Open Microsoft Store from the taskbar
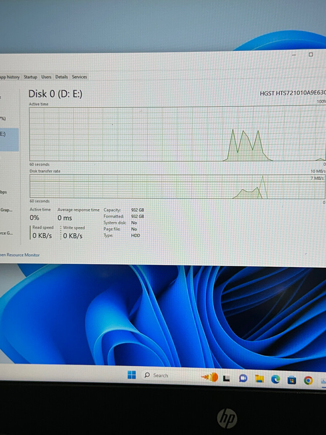 coord(291,380)
